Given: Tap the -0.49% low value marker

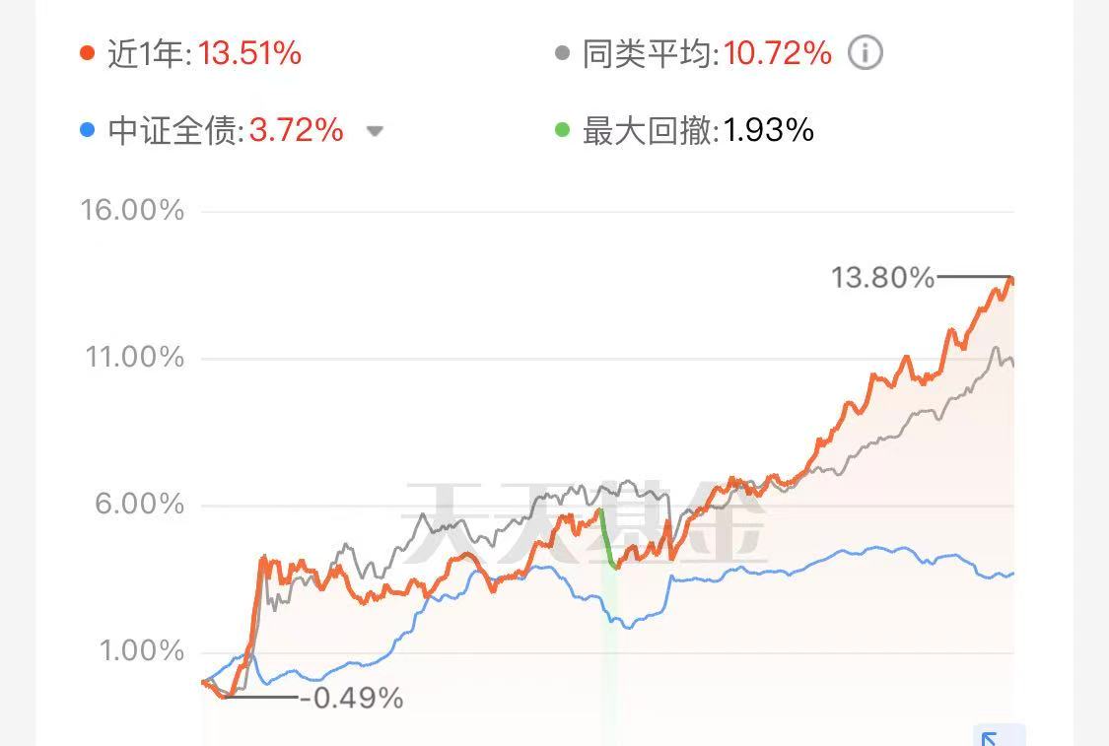Looking at the screenshot, I should pos(352,698).
